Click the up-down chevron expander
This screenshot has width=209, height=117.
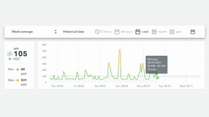click(56, 32)
